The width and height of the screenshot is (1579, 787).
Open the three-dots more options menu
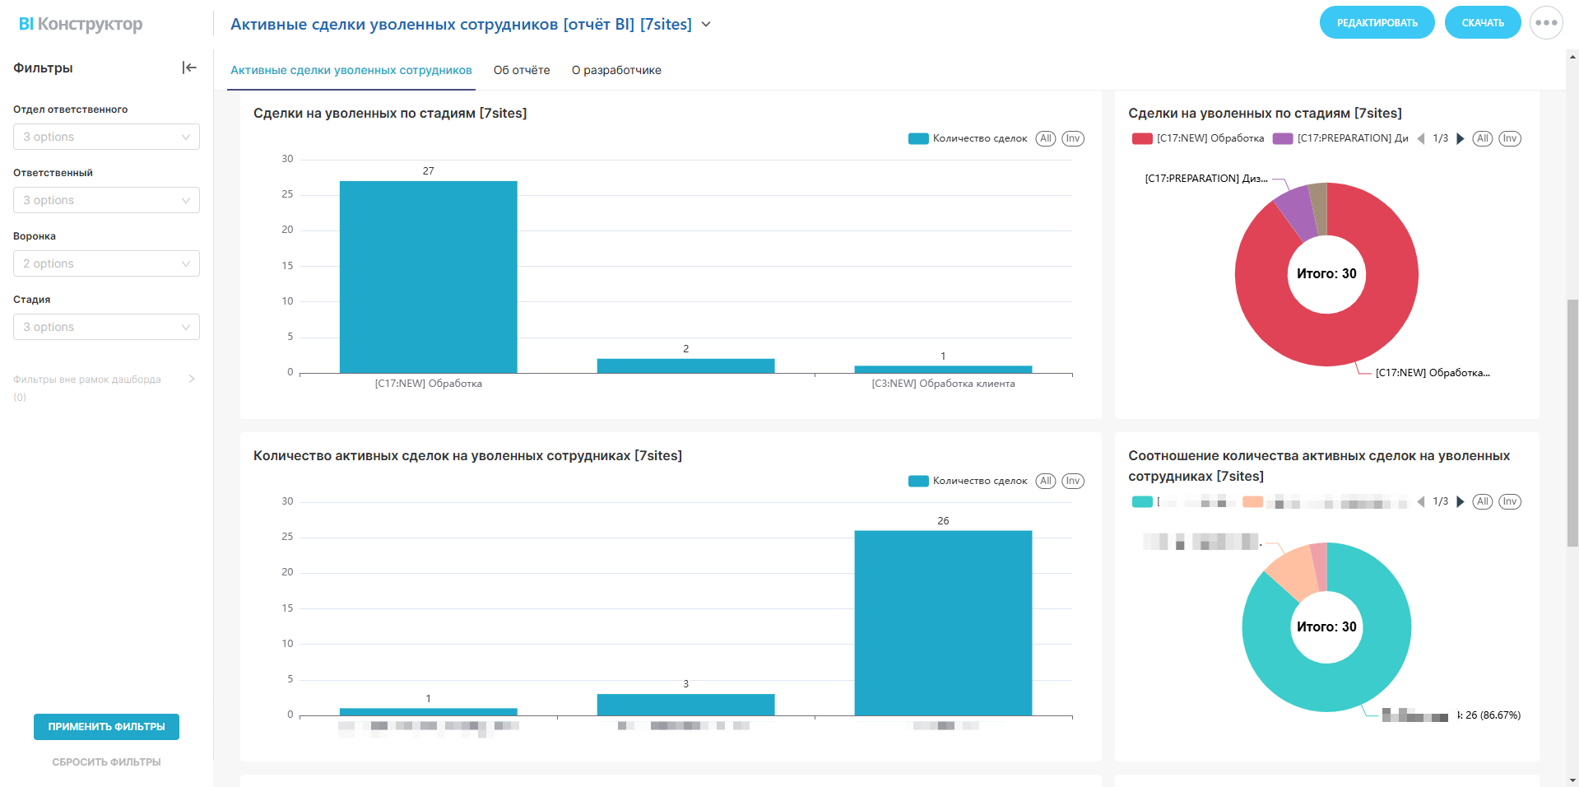tap(1545, 23)
